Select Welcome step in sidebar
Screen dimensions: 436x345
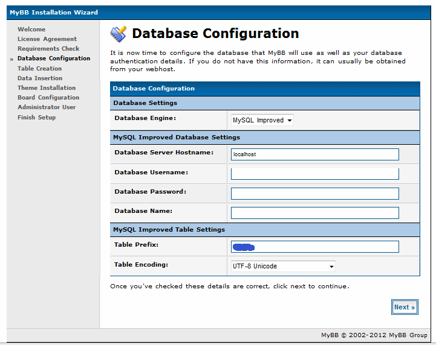coord(31,30)
